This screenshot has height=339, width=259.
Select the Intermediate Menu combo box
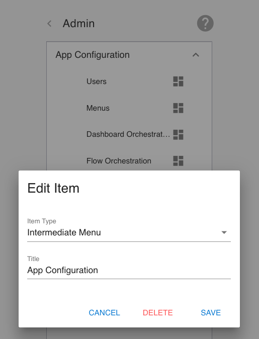pyautogui.click(x=129, y=233)
